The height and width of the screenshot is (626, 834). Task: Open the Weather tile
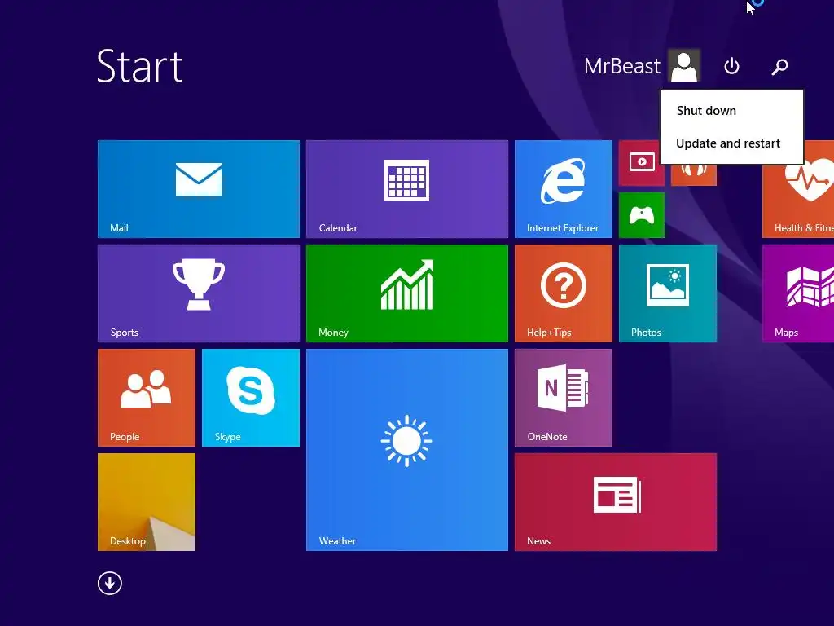click(407, 450)
